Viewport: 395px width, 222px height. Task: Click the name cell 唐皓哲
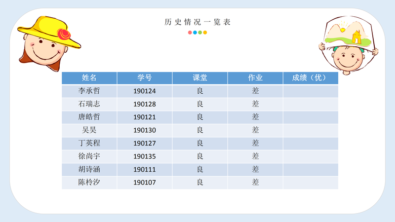coord(89,117)
